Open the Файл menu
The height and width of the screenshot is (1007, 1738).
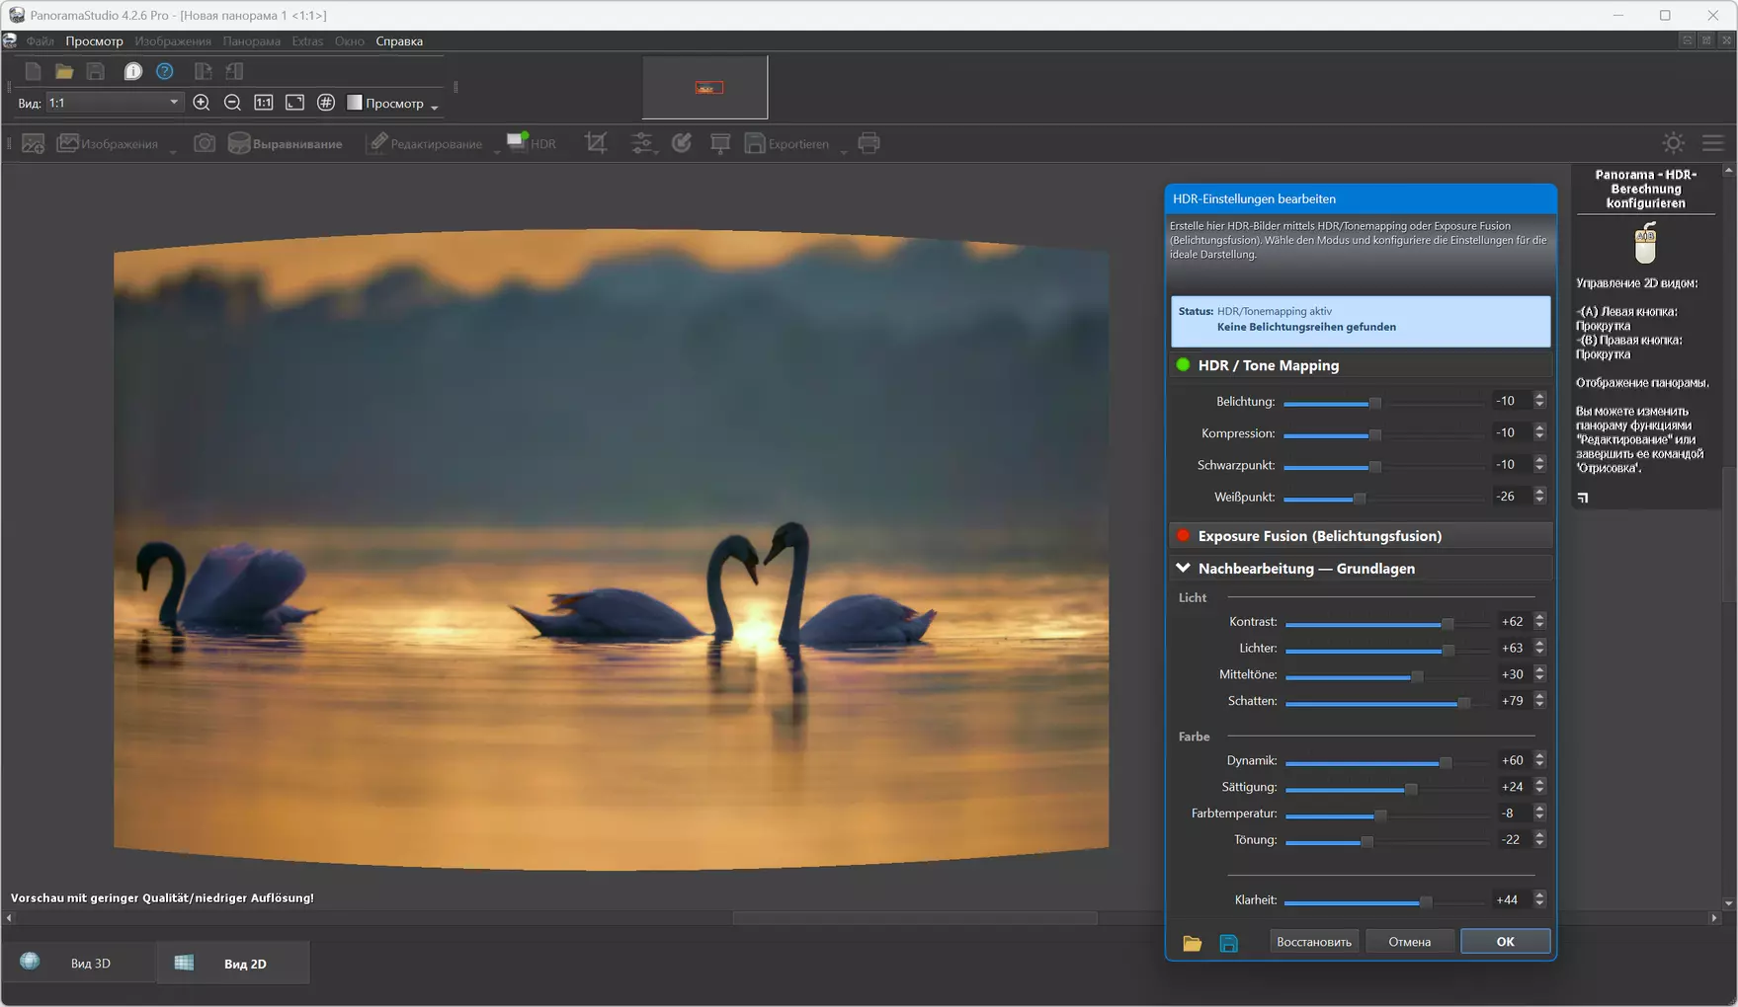pyautogui.click(x=41, y=41)
